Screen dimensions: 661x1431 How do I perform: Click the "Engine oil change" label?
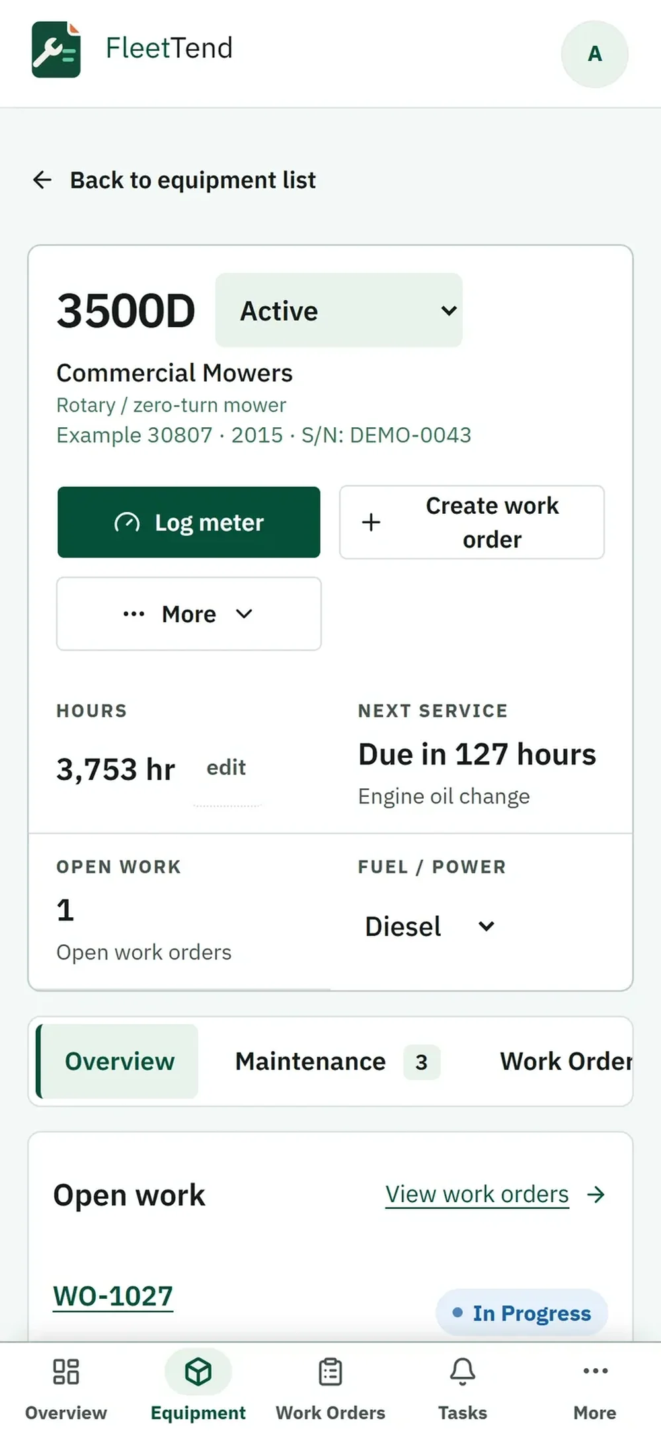point(444,796)
